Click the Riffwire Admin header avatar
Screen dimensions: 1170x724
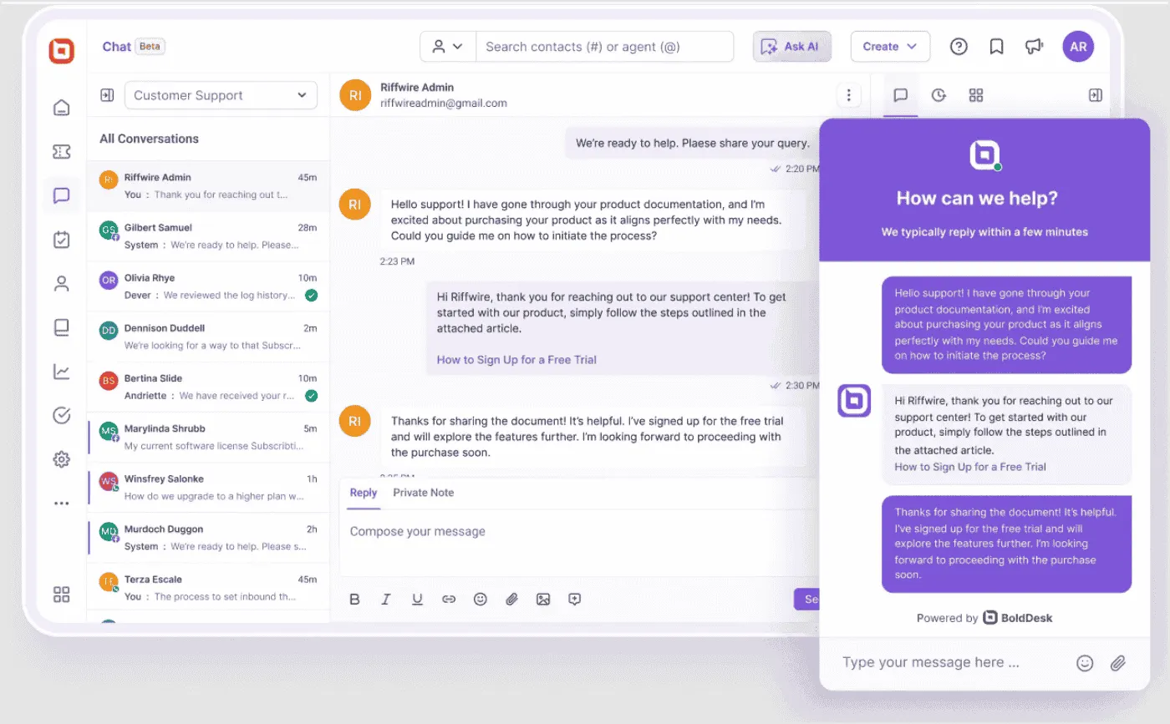pos(355,95)
